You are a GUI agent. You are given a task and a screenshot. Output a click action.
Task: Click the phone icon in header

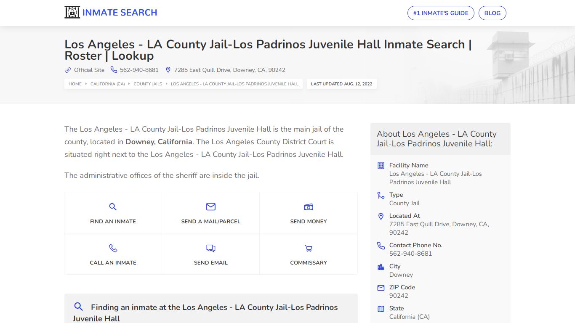(x=114, y=70)
